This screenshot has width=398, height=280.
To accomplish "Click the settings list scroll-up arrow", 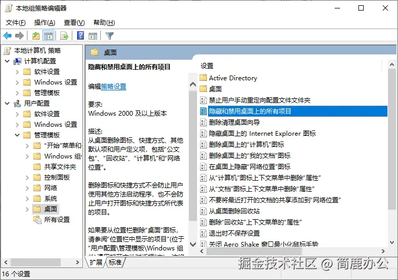I will (392, 64).
